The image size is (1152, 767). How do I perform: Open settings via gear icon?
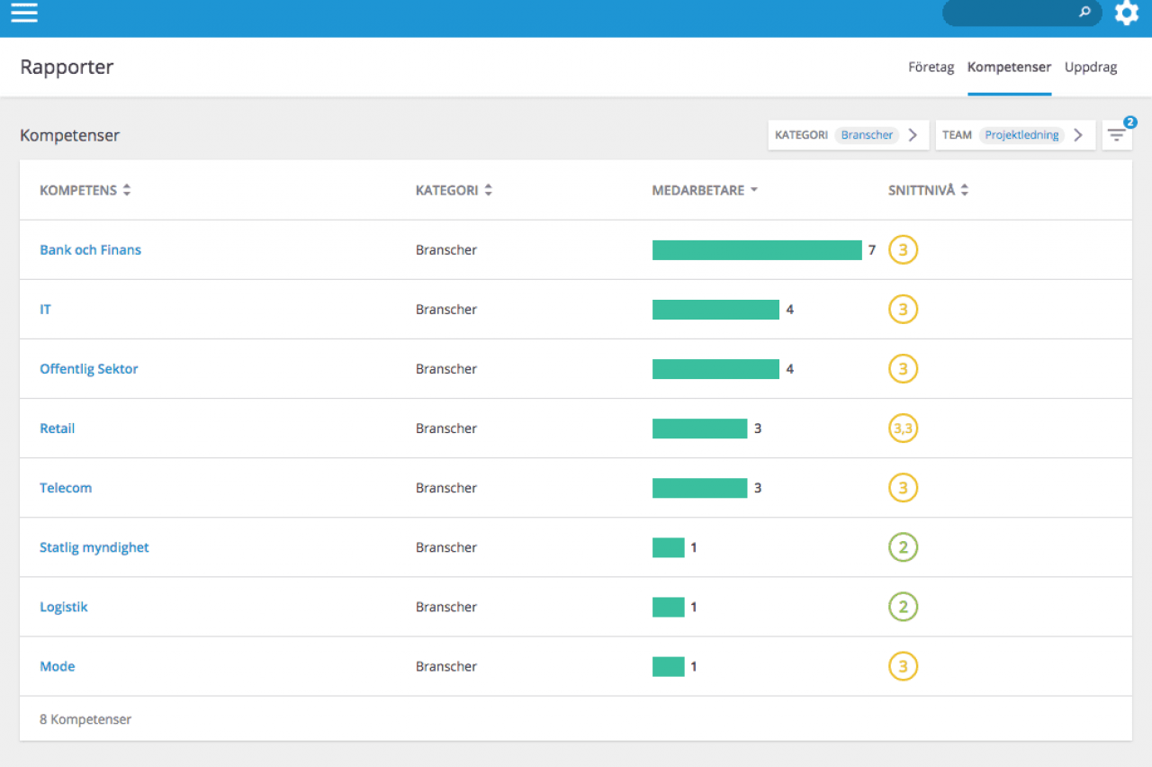[x=1127, y=13]
